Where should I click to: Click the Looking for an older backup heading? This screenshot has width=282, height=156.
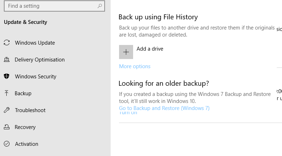pyautogui.click(x=164, y=84)
